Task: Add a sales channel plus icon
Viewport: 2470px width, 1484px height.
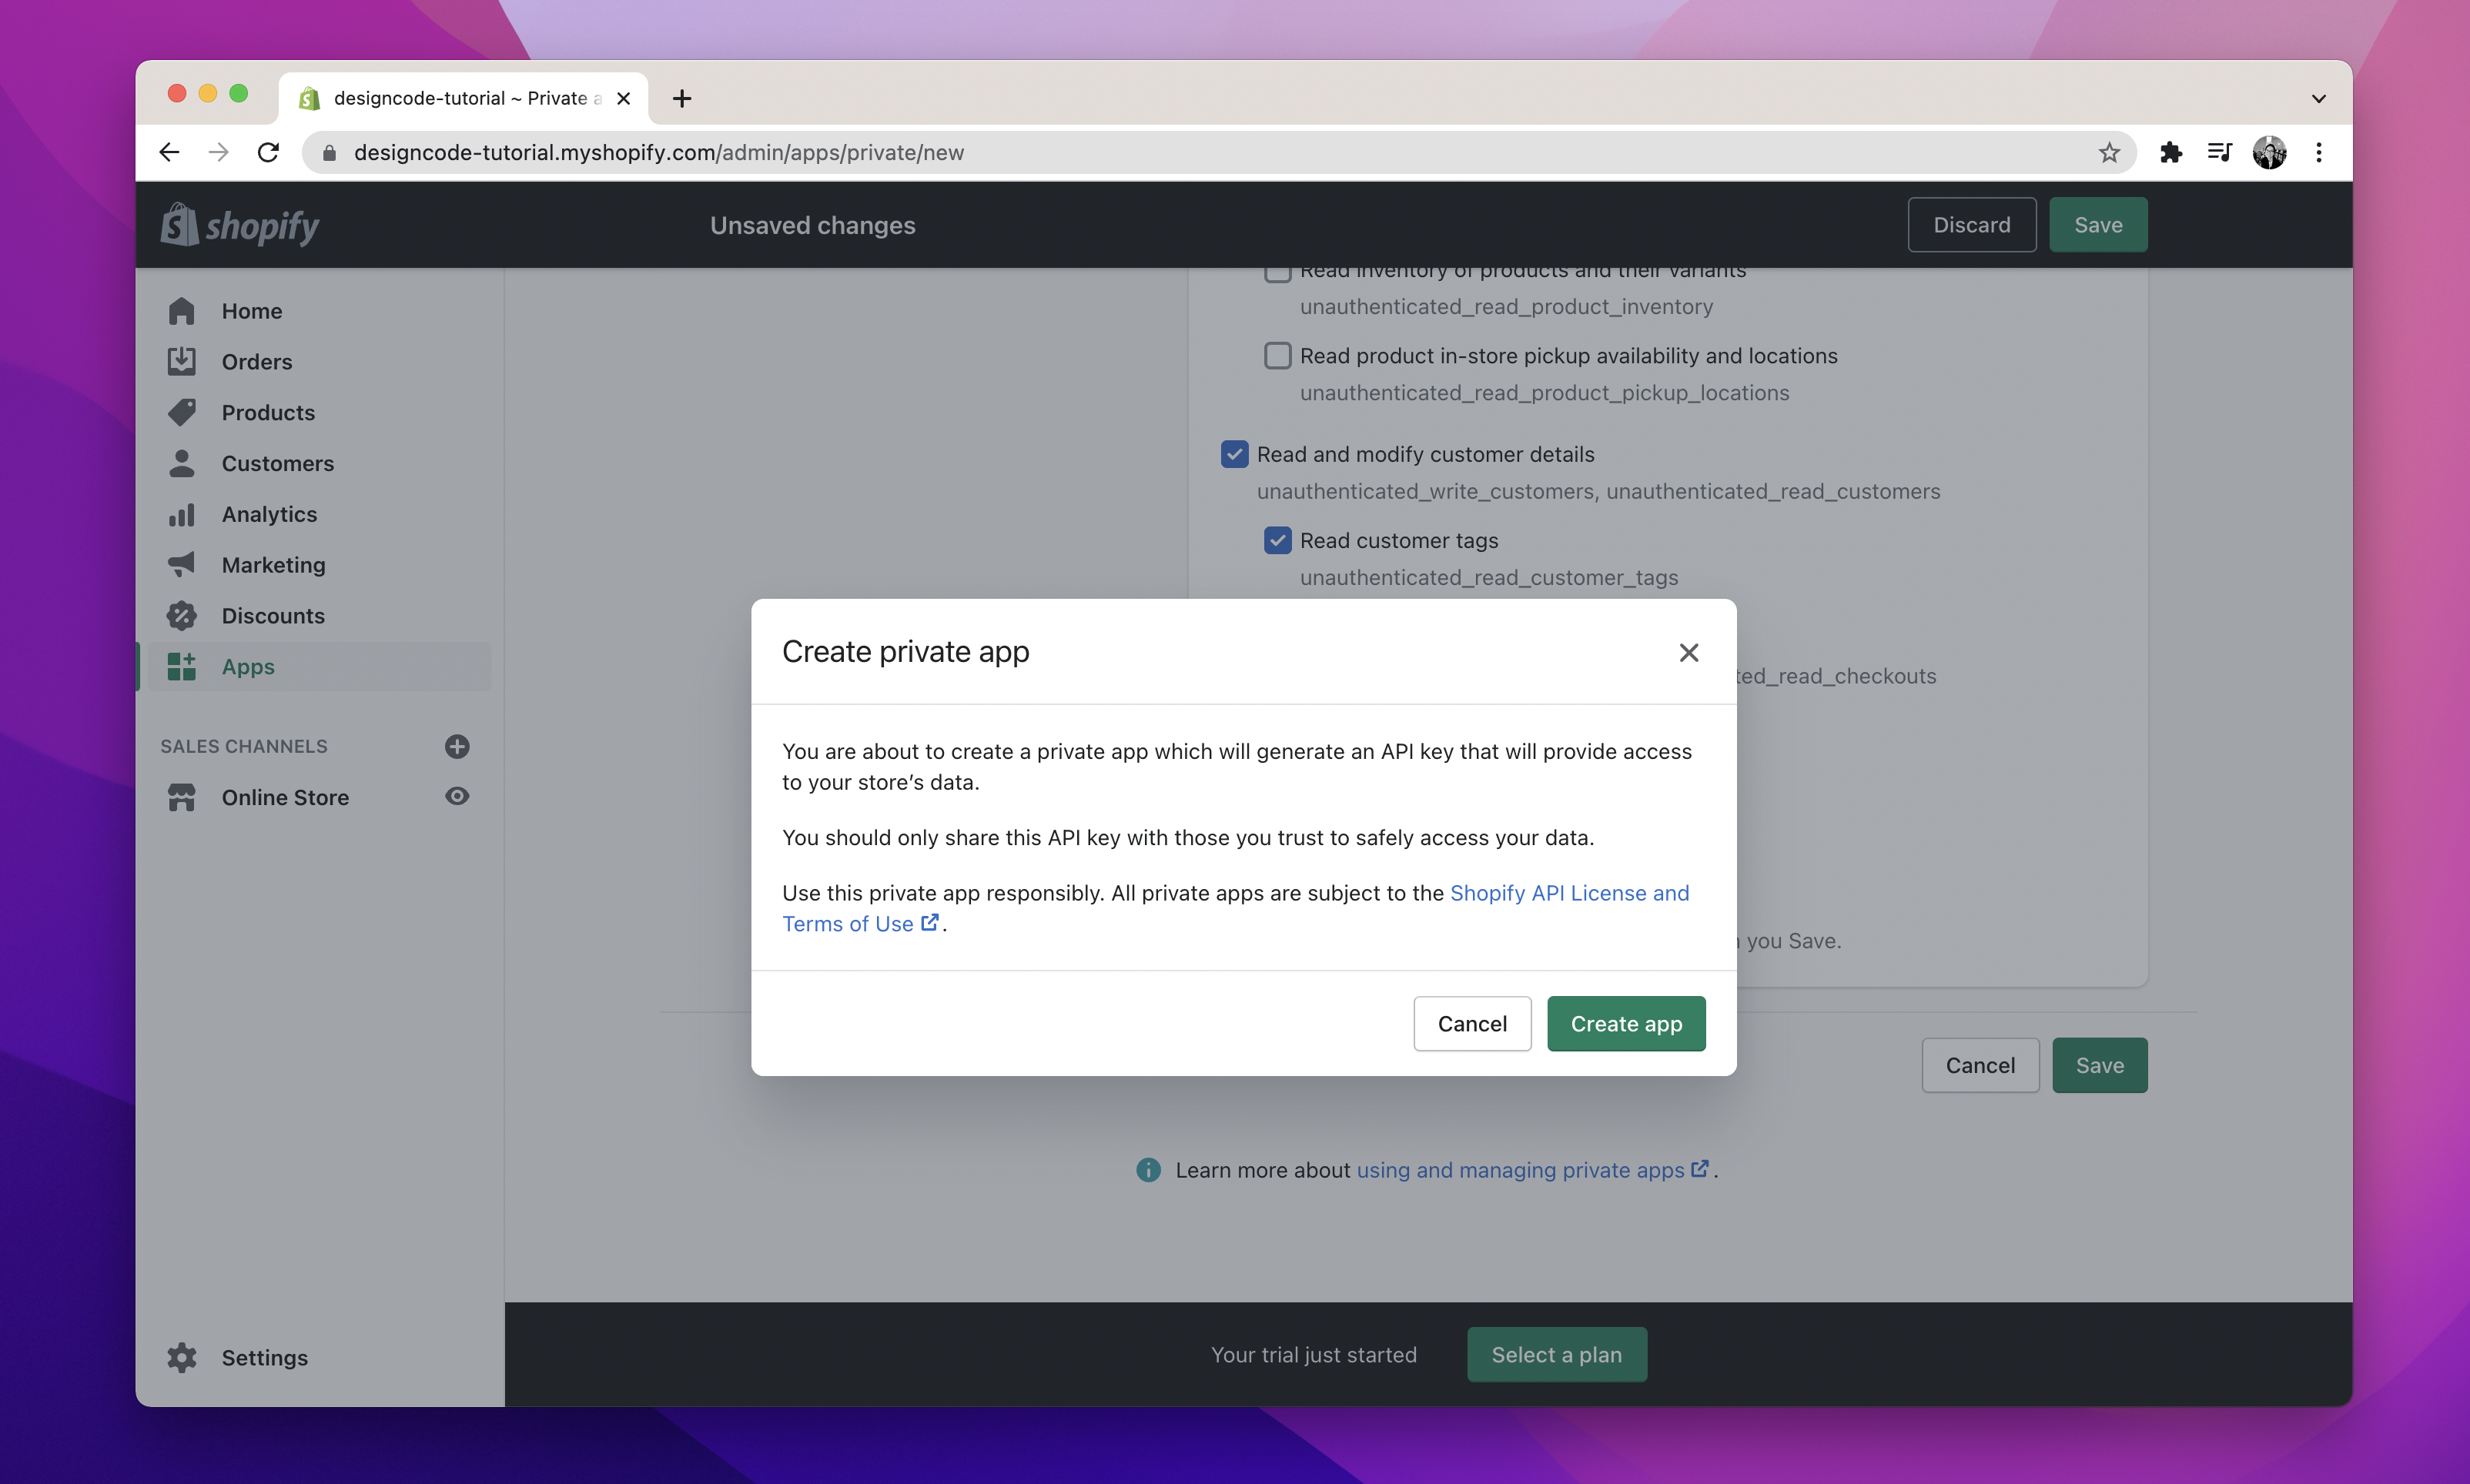Action: tap(457, 746)
